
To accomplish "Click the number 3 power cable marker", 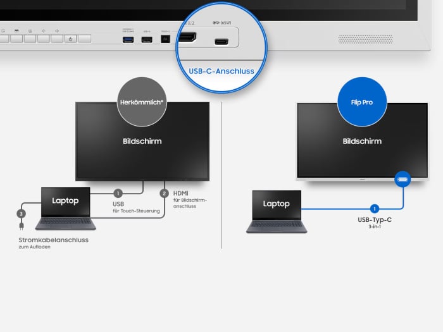I will 22,214.
